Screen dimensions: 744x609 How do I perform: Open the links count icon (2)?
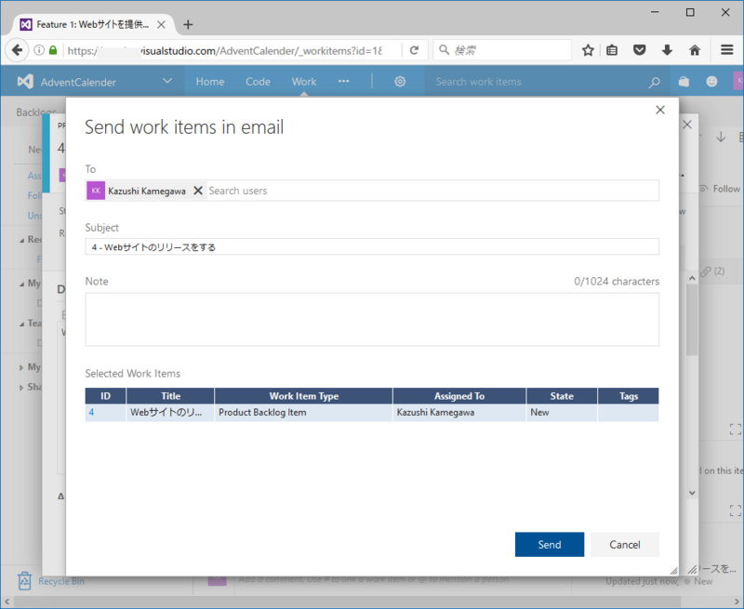coord(713,271)
